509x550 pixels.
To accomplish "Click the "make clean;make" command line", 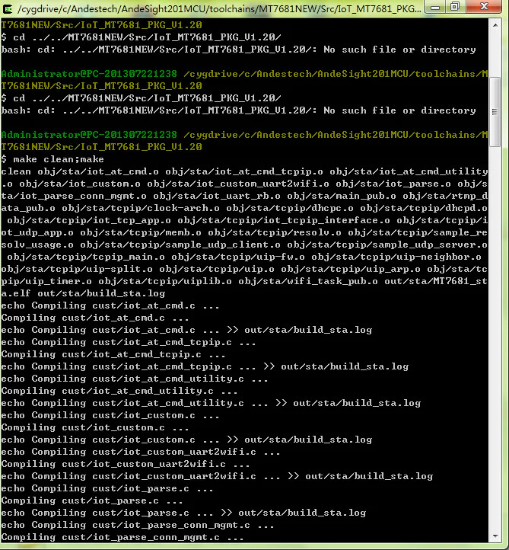I will pos(53,159).
